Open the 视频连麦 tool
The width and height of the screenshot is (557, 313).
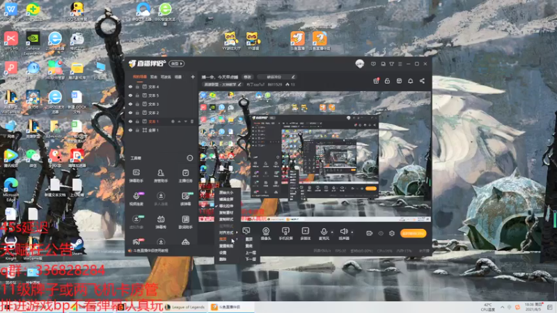click(x=136, y=199)
